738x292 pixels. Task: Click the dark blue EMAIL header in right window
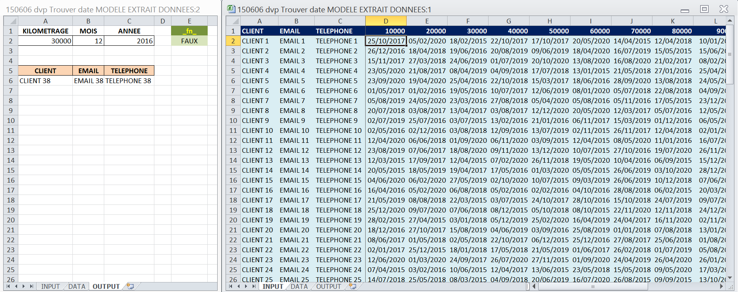pyautogui.click(x=296, y=31)
